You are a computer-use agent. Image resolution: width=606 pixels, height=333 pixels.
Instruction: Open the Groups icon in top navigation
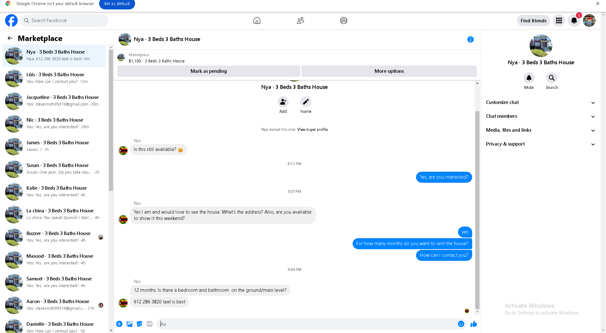click(x=344, y=20)
